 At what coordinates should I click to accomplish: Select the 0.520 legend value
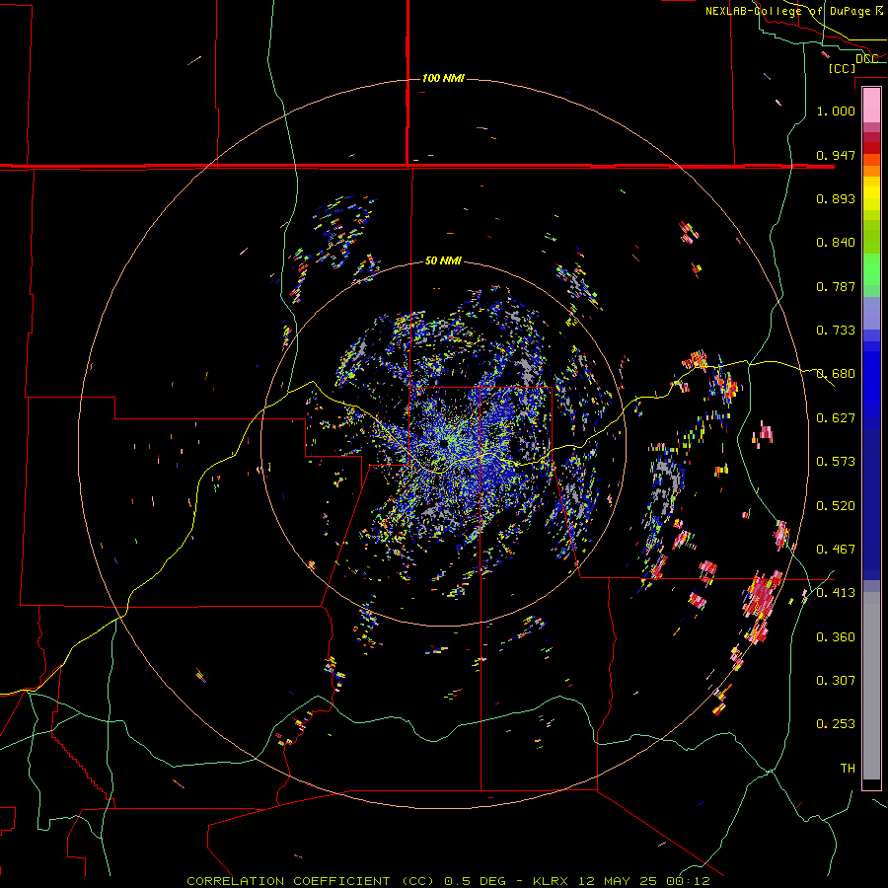coord(836,506)
